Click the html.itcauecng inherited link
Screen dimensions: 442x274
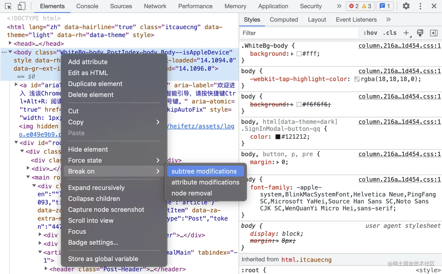pyautogui.click(x=306, y=260)
